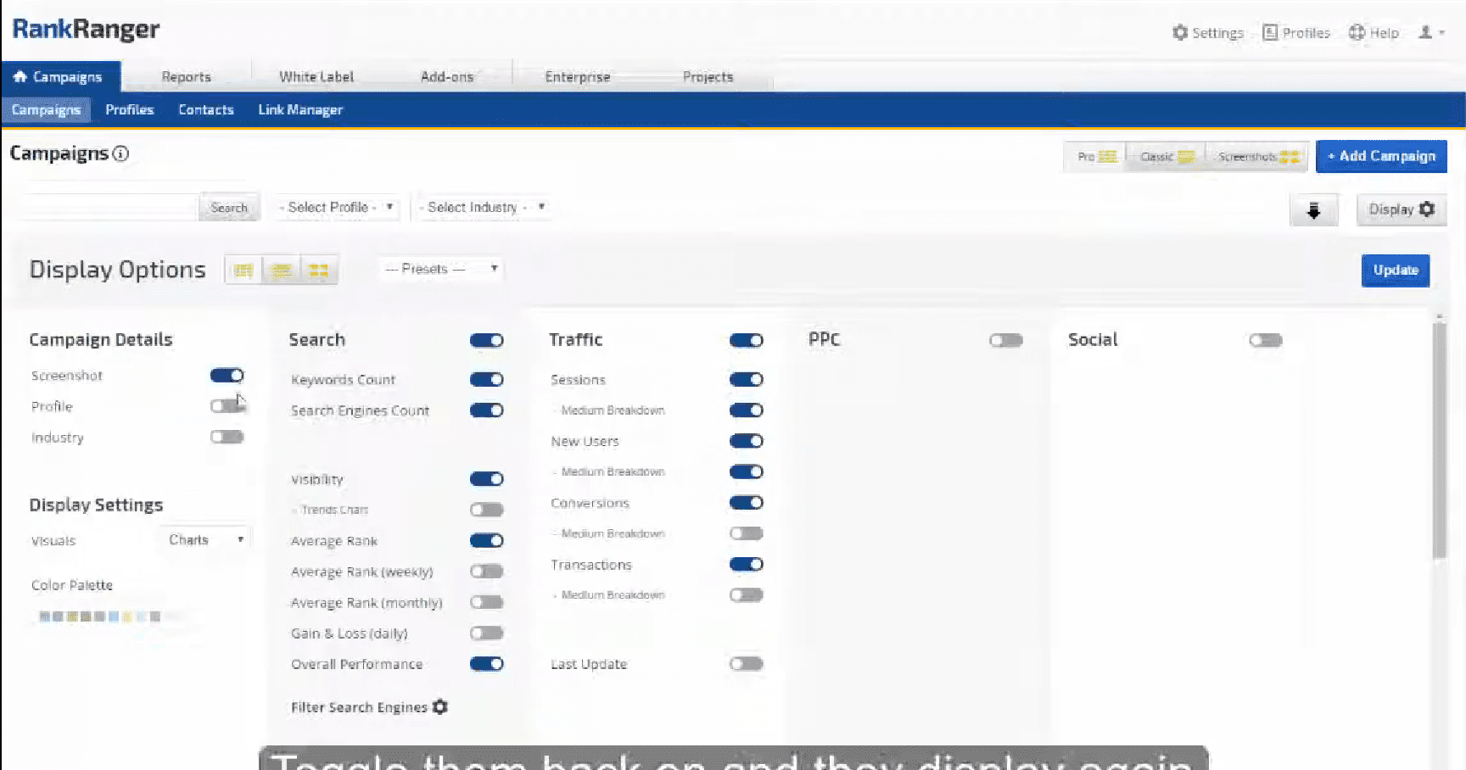Viewport: 1466px width, 770px height.
Task: Go to Profiles in the sub-navigation
Action: coord(130,110)
